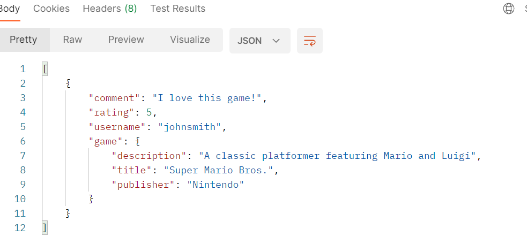Viewport: 527px width, 237px height.
Task: Click the "game" key
Action: click(x=105, y=141)
